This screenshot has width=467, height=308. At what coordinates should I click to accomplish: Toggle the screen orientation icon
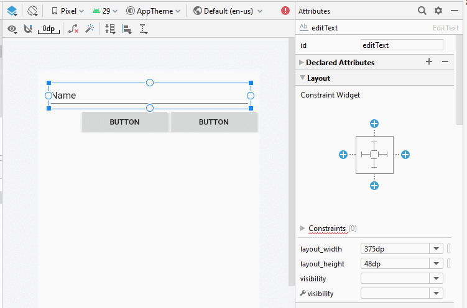point(32,11)
